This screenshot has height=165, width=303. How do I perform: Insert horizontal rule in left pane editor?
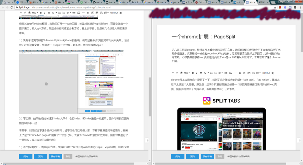click(x=83, y=13)
